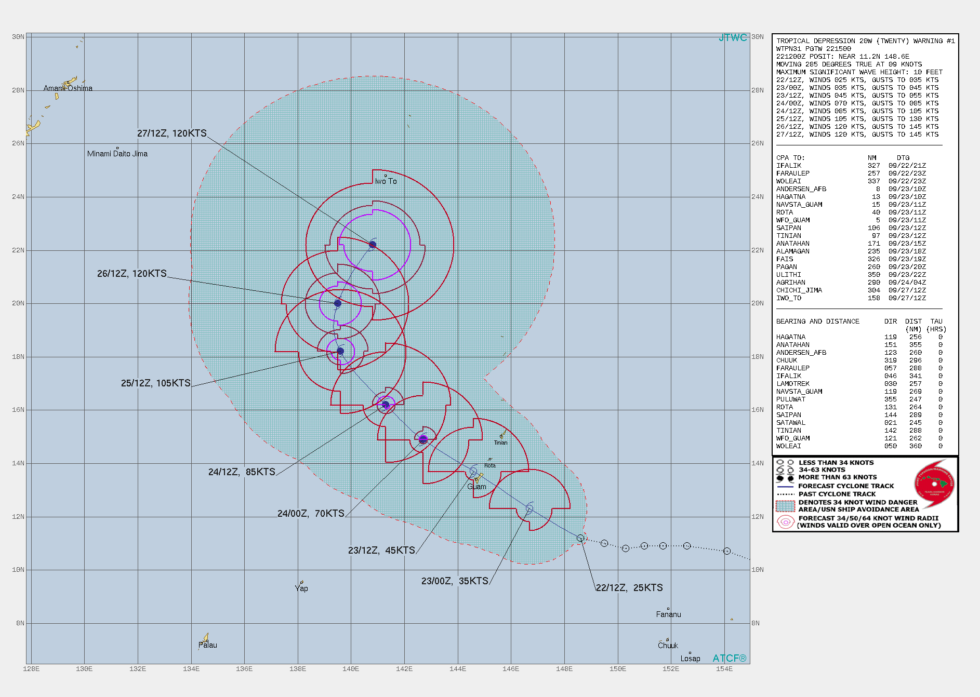Click the 23/12Z forecast position symbol near Guam
The width and height of the screenshot is (980, 697).
click(x=473, y=471)
